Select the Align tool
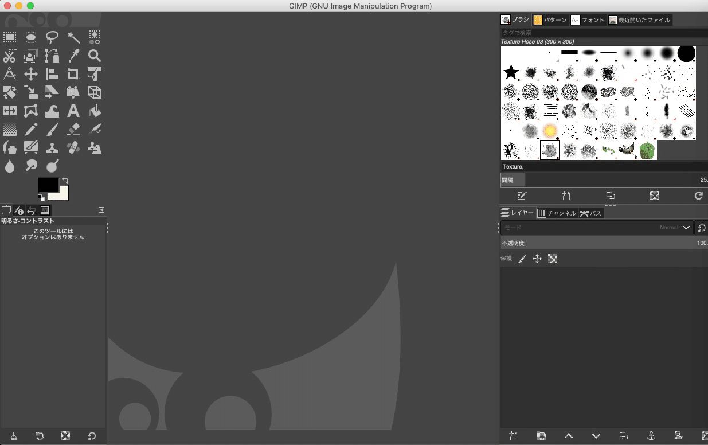 (x=52, y=74)
